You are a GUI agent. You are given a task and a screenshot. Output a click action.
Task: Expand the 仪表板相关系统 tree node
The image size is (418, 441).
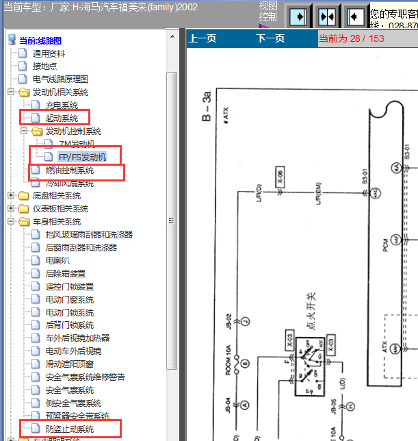point(11,208)
